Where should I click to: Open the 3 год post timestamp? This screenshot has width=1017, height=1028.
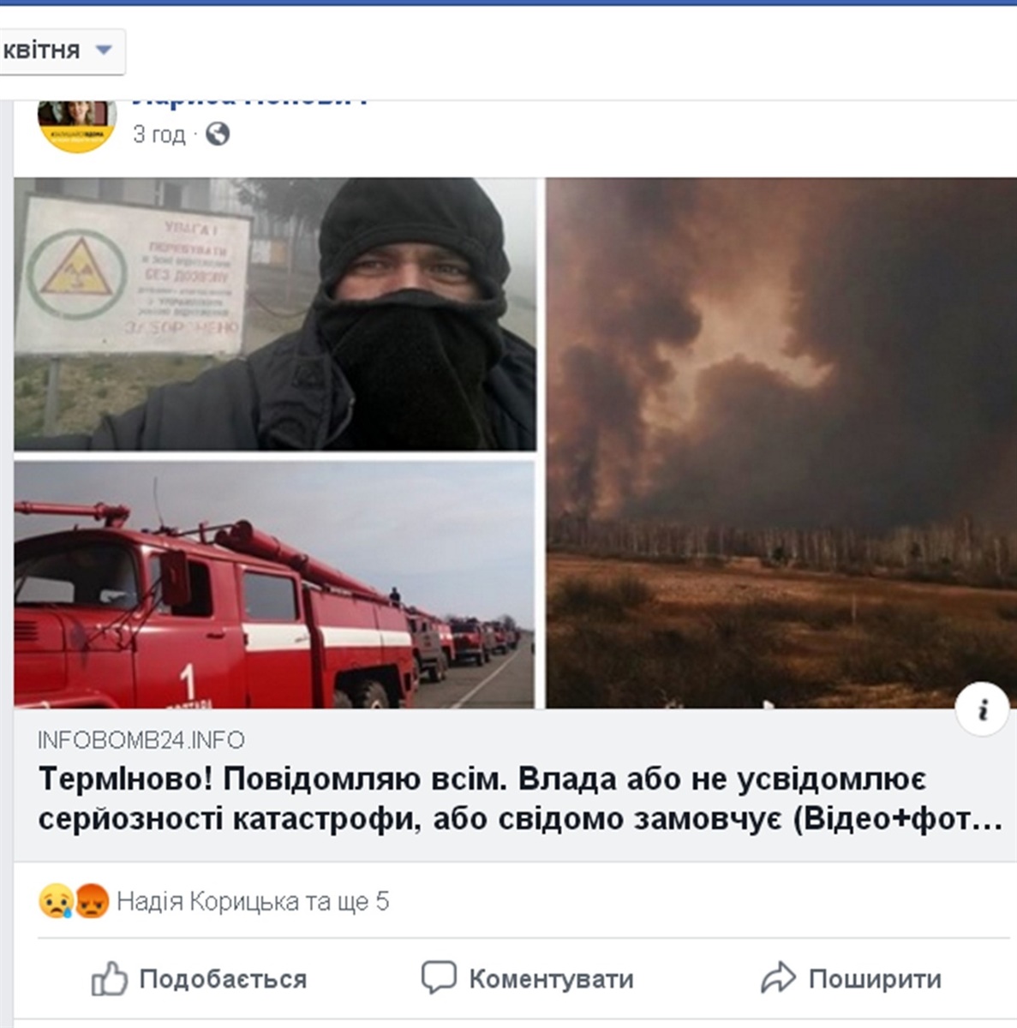pyautogui.click(x=159, y=134)
